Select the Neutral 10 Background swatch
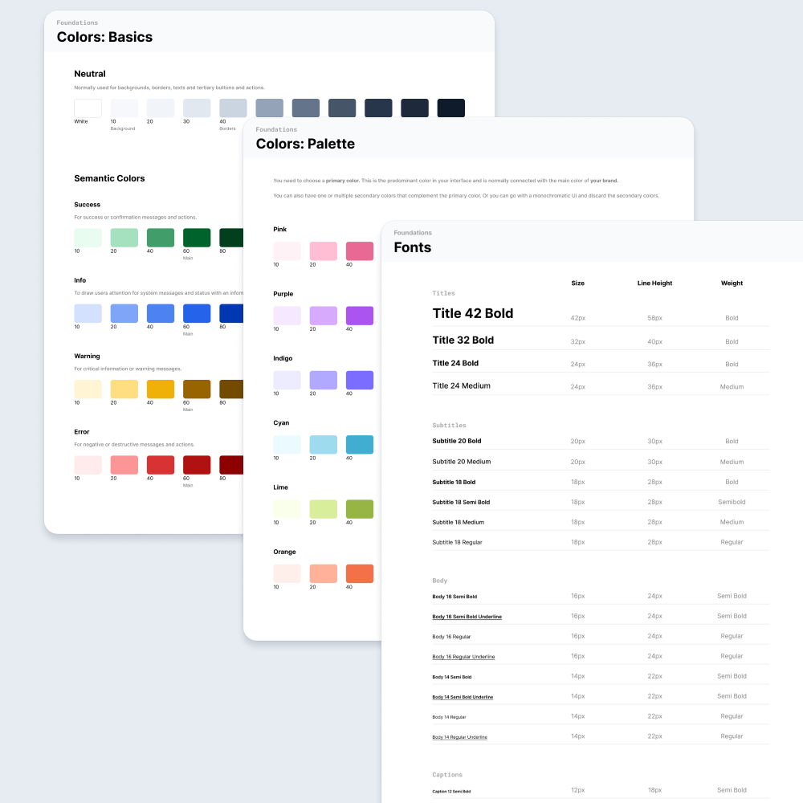This screenshot has width=803, height=803. coord(124,108)
